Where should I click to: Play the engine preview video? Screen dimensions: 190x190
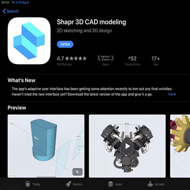point(127,146)
